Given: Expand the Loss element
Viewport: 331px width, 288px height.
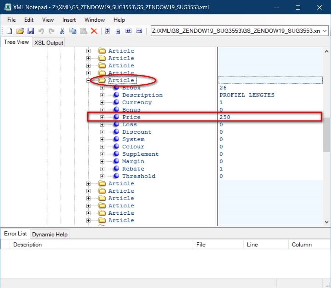Looking at the screenshot, I should coord(102,124).
